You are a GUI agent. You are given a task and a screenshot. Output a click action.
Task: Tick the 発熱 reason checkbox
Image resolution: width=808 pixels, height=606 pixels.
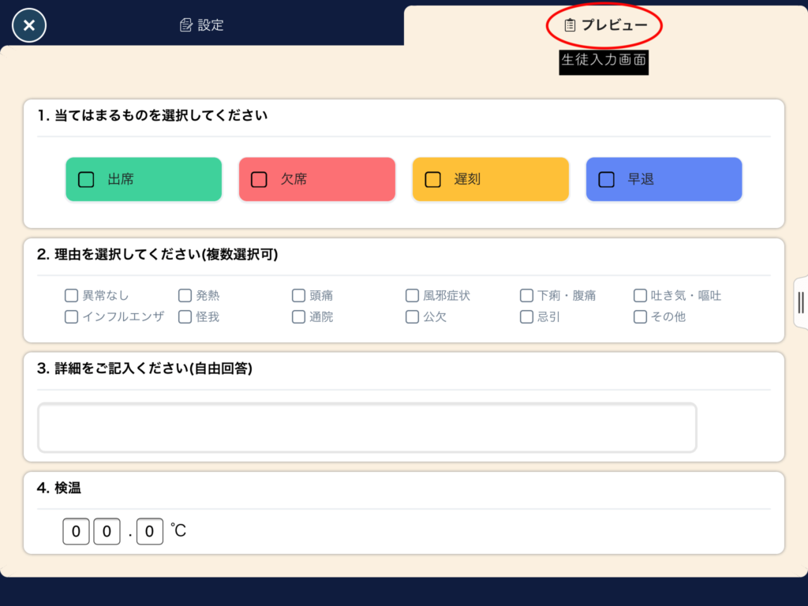point(185,295)
